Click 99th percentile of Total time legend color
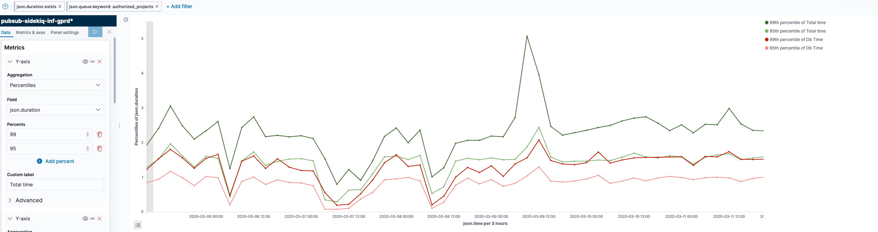 pyautogui.click(x=767, y=23)
